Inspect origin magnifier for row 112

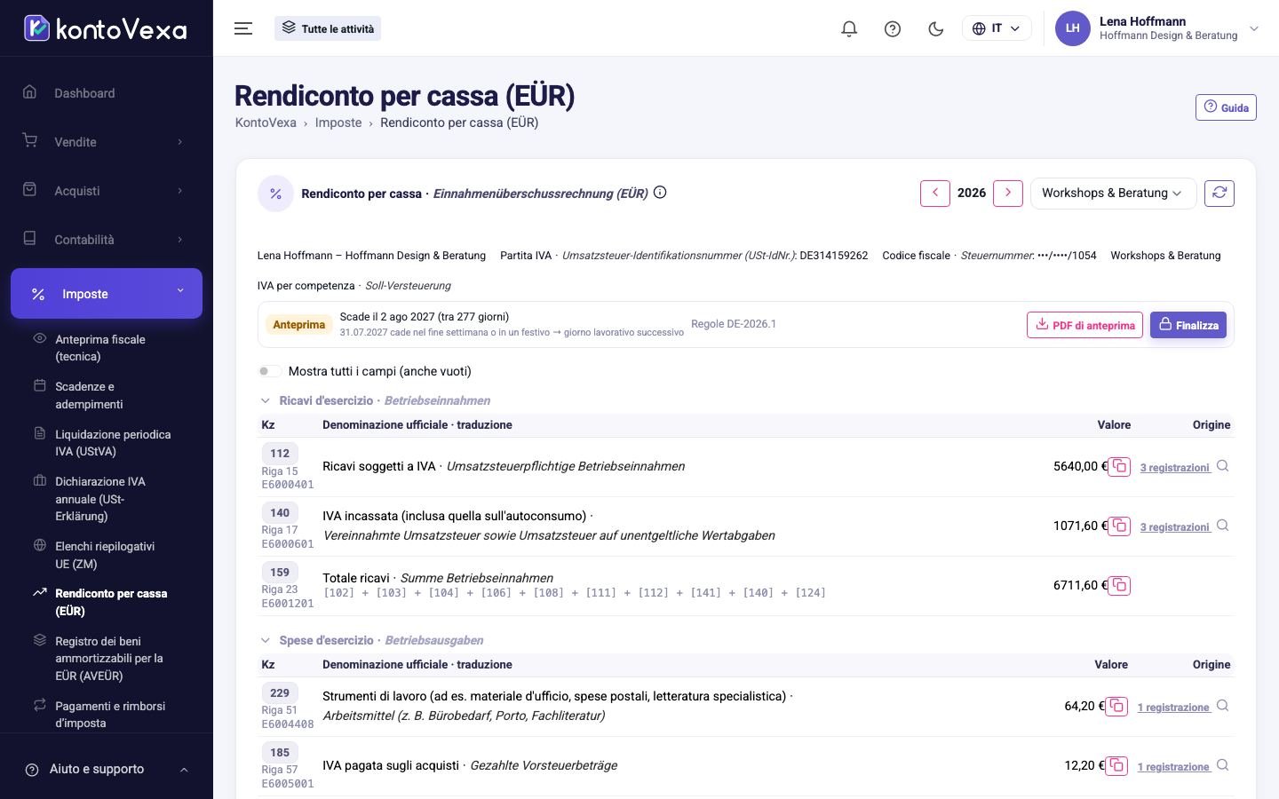tap(1223, 466)
